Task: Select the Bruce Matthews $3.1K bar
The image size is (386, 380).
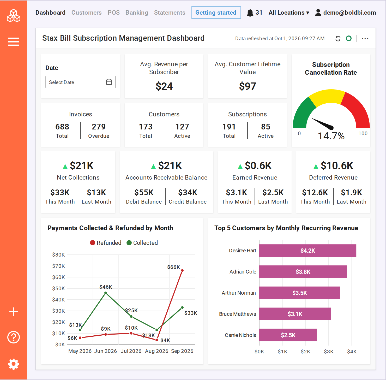Action: (295, 314)
